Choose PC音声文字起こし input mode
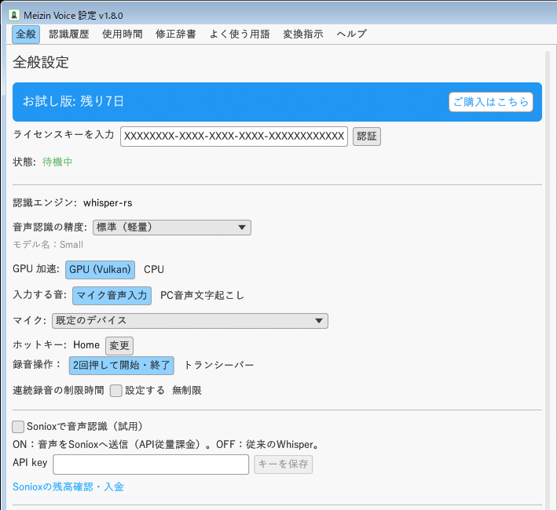557x510 pixels. coord(202,296)
